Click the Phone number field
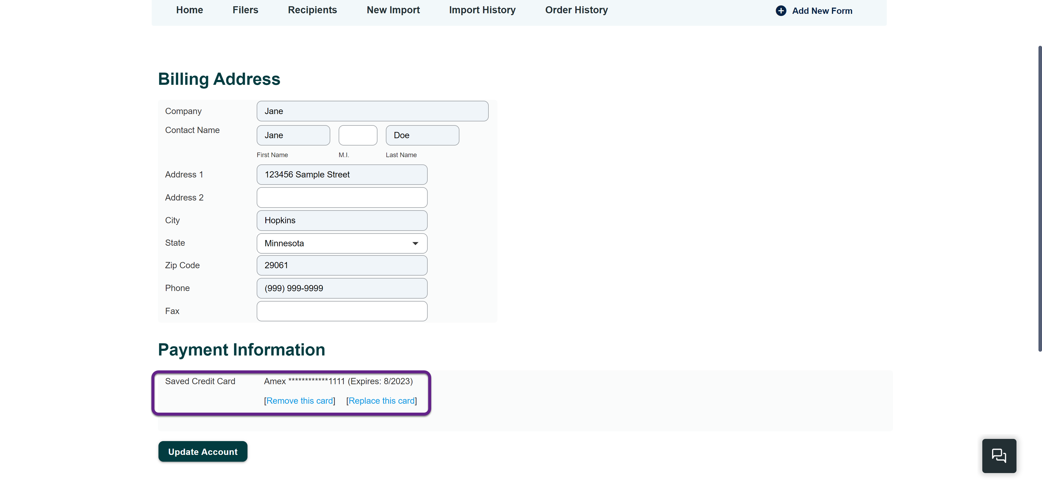Viewport: 1042px width, 495px height. pyautogui.click(x=342, y=288)
